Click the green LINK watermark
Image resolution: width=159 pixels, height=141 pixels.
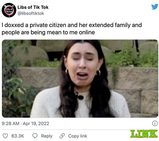144,134
